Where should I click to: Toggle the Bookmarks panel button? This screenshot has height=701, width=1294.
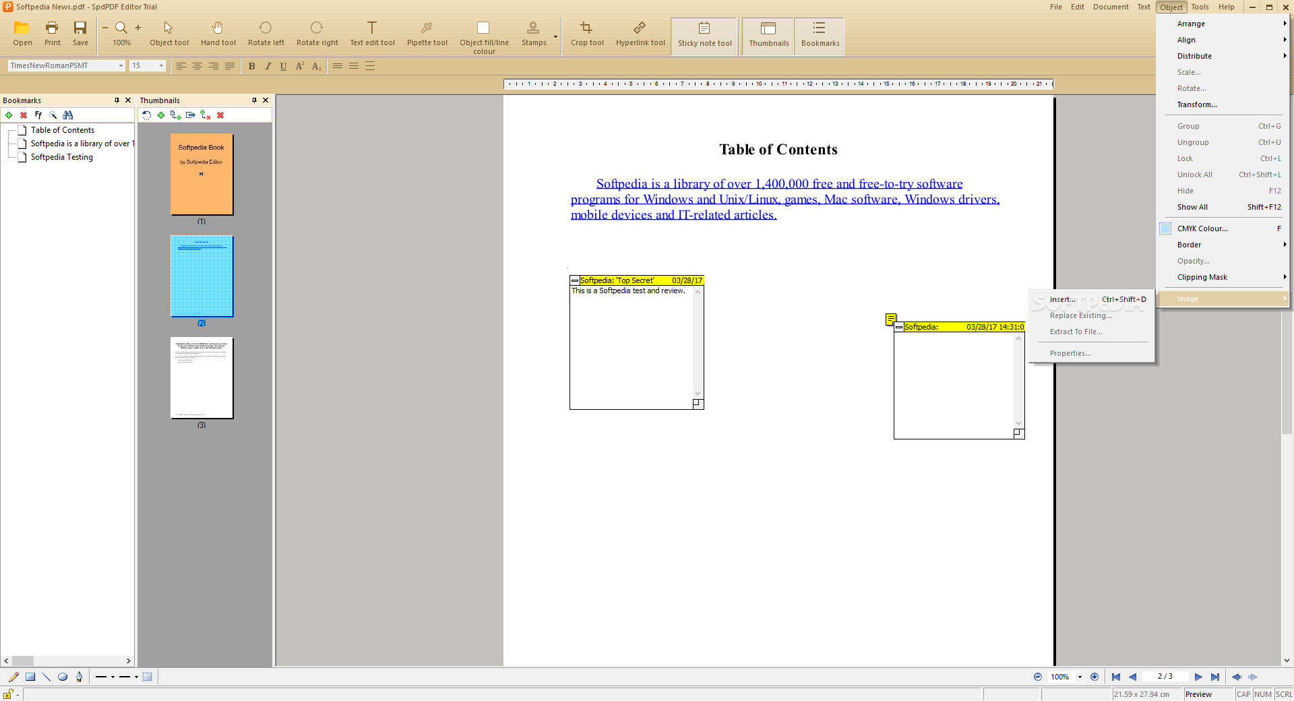pyautogui.click(x=820, y=36)
